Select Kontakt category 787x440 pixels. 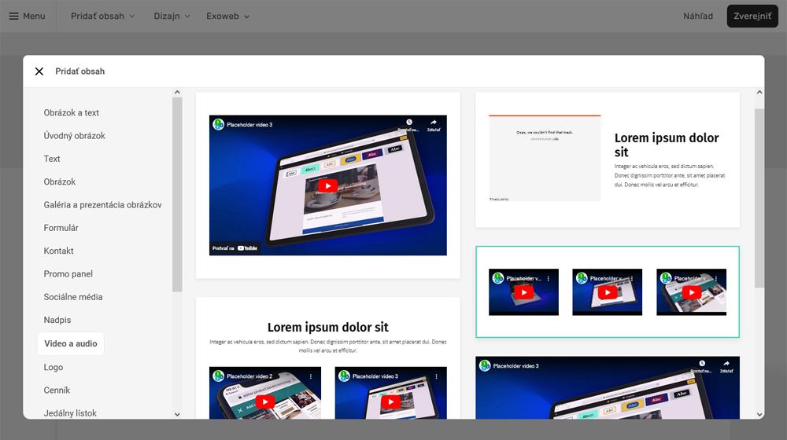click(59, 251)
